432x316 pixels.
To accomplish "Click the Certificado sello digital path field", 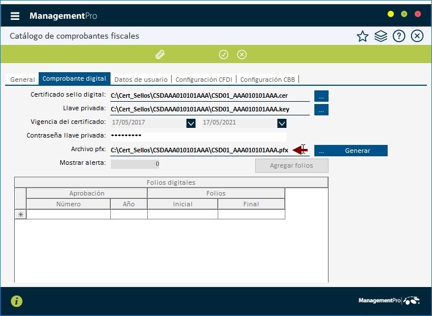I will (x=210, y=95).
